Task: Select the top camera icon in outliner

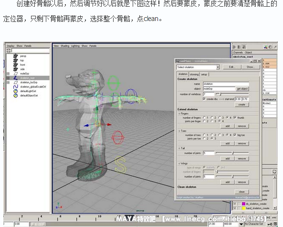Action: point(16,61)
